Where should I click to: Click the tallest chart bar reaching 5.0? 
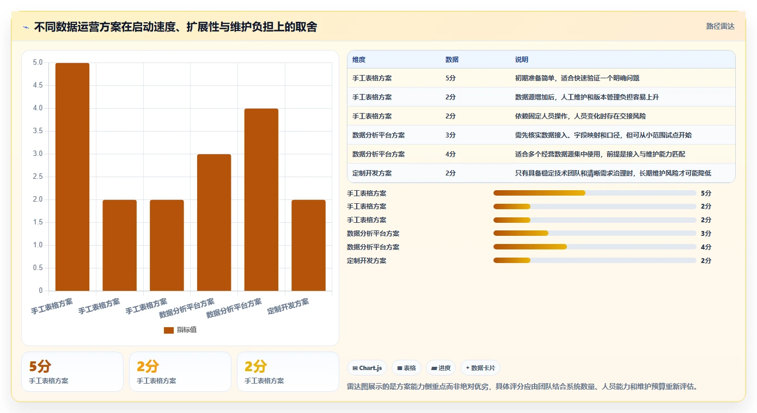[72, 177]
